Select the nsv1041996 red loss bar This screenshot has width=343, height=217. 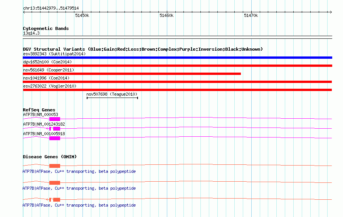pos(177,82)
